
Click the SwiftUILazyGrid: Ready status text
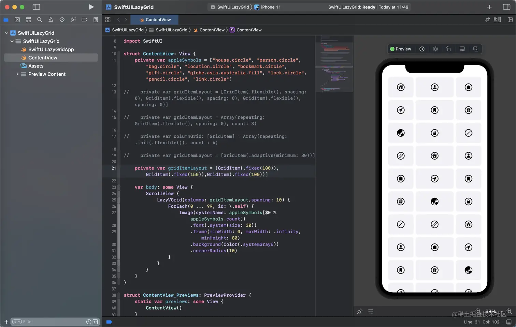[x=352, y=7]
